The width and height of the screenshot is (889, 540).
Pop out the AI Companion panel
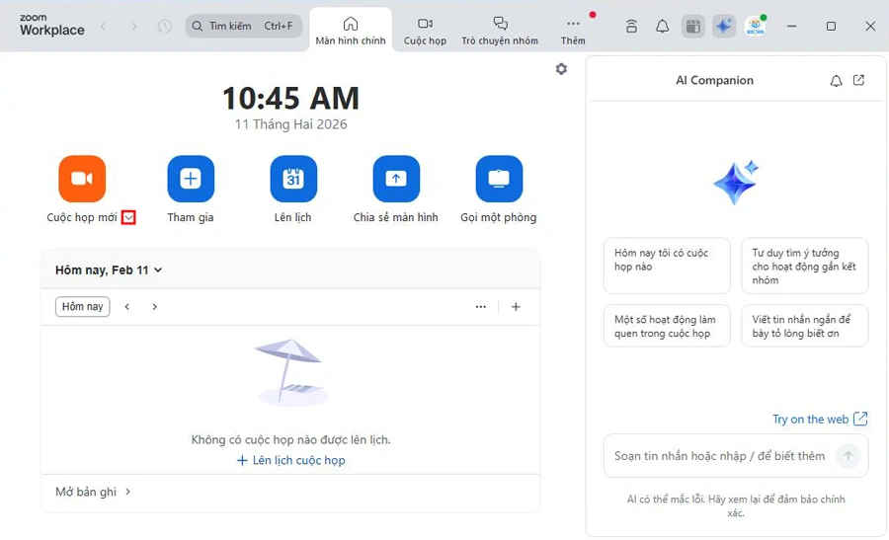pyautogui.click(x=858, y=80)
